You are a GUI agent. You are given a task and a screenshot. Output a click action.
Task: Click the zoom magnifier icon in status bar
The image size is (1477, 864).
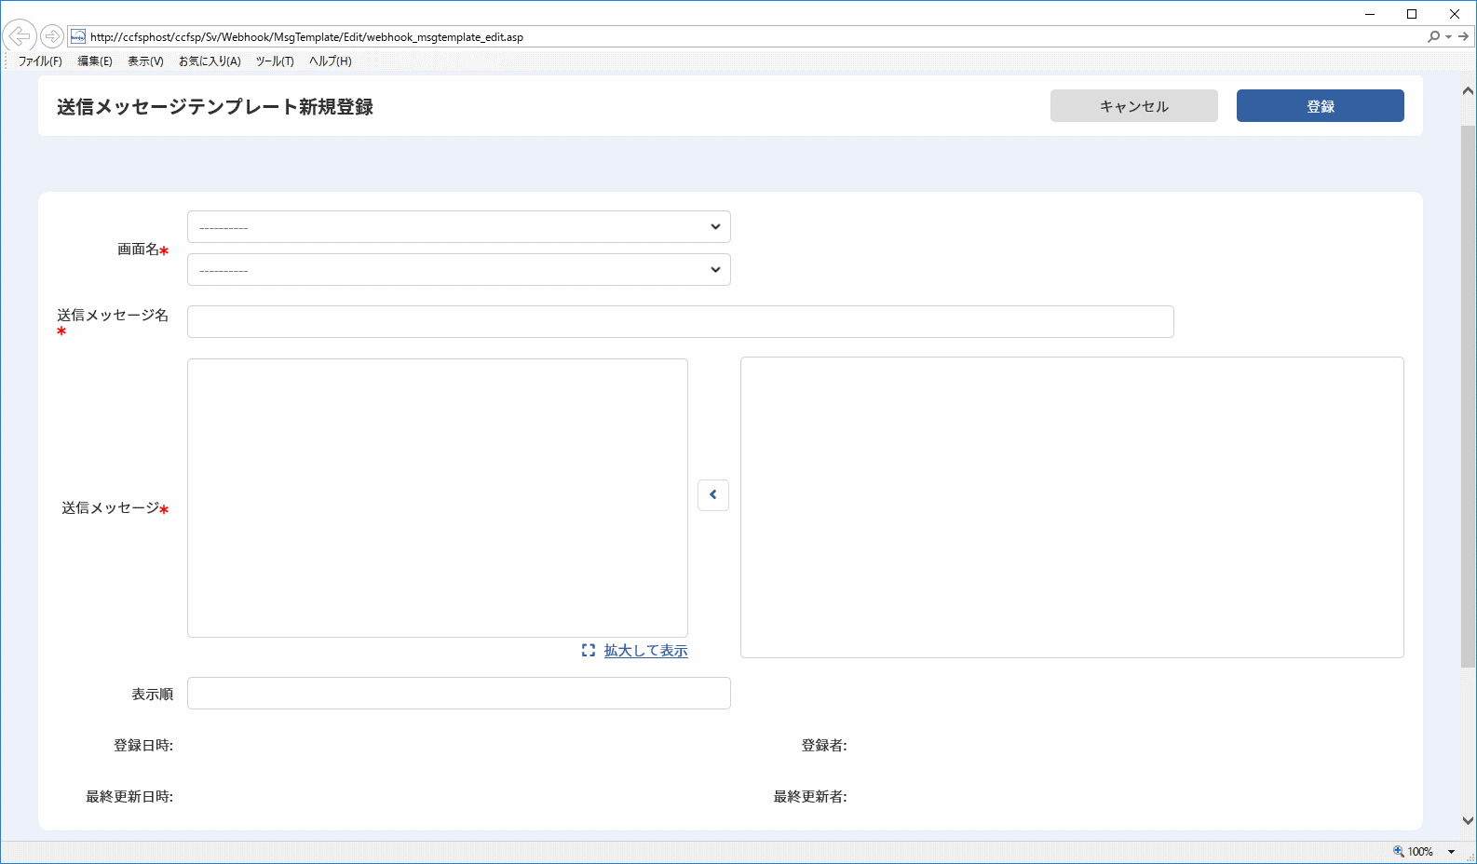1398,851
